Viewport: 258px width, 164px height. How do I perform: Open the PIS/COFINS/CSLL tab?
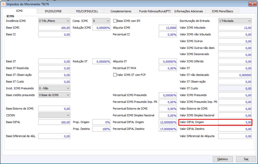(87, 11)
